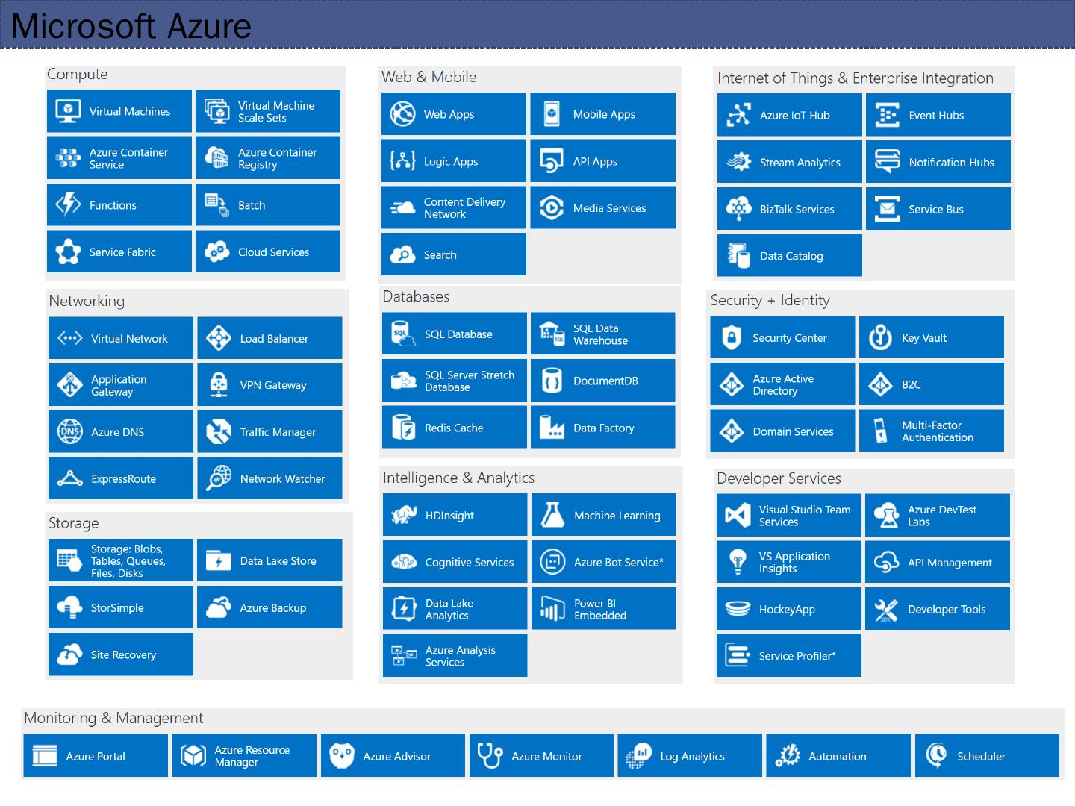Choose the SQL Data Warehouse tile
Viewport: 1075px width, 806px height.
coord(603,334)
